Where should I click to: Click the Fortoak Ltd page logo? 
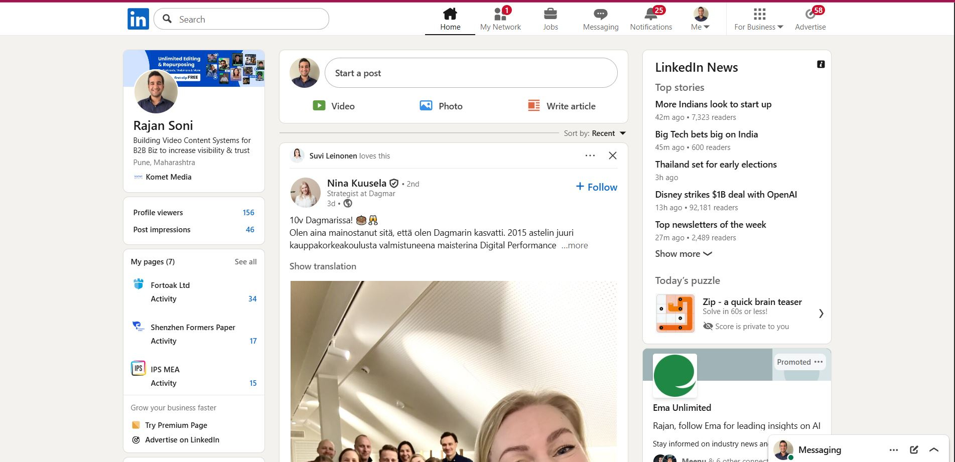(139, 284)
